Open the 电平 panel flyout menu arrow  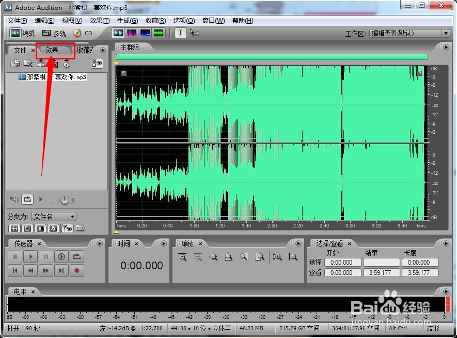(x=446, y=291)
